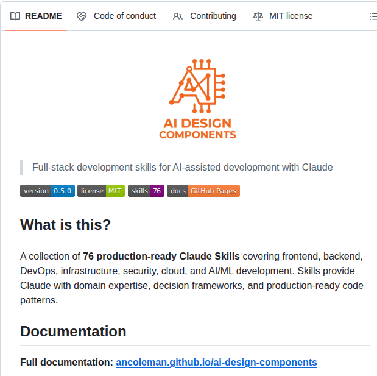This screenshot has width=377, height=376.
Task: Click the "What is this?" heading
Action: tap(65, 225)
